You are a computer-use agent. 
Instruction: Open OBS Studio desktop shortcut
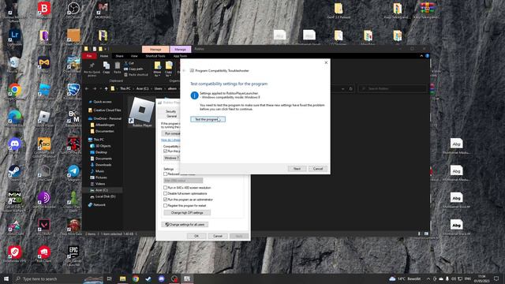click(73, 9)
